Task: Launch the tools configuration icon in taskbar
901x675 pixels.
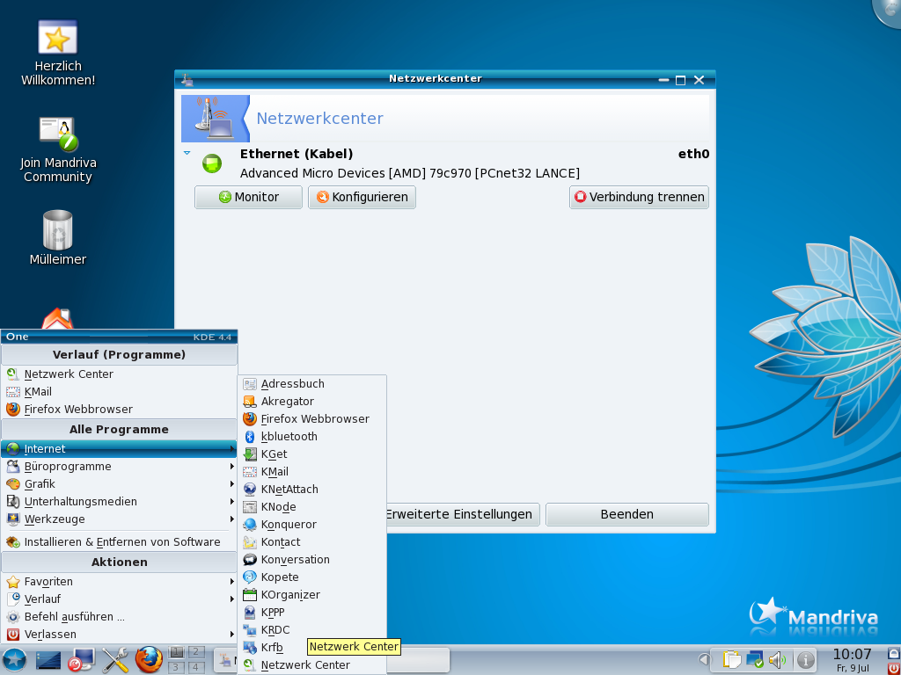Action: (x=115, y=659)
